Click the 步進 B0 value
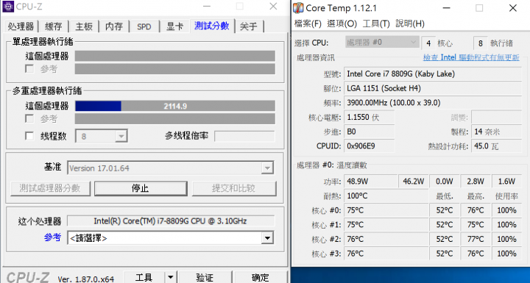Image resolution: width=530 pixels, height=283 pixels. 369,132
